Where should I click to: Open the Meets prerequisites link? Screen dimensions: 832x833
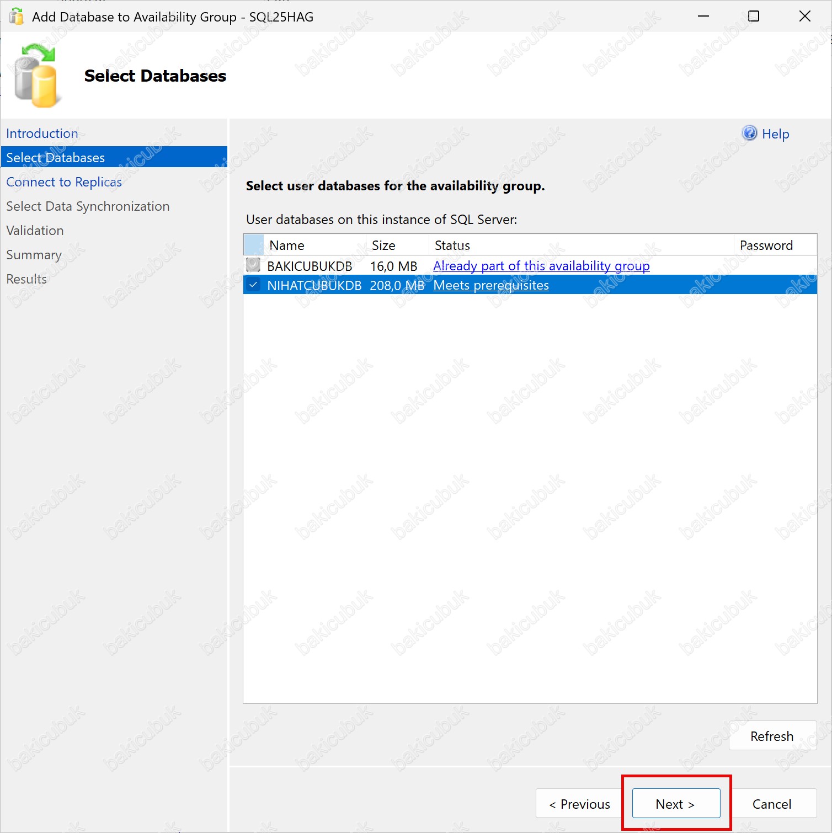490,285
